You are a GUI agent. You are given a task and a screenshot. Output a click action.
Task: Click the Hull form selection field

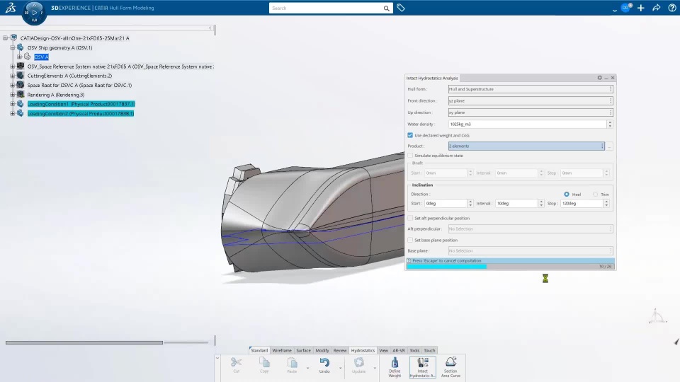[531, 89]
